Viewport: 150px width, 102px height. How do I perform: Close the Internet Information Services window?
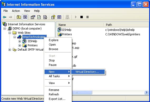click(x=146, y=4)
